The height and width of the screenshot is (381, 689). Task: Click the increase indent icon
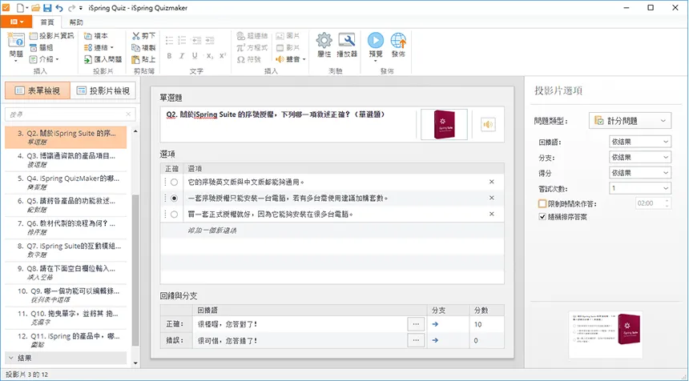(210, 40)
